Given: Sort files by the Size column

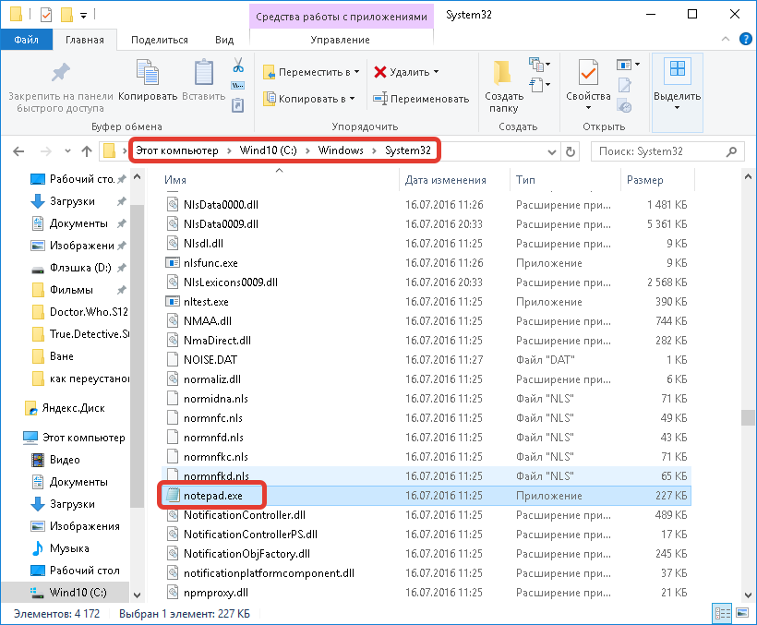Looking at the screenshot, I should point(644,180).
